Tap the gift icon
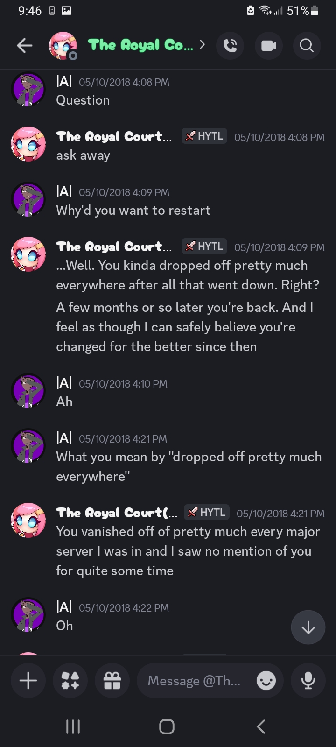The image size is (336, 747). click(112, 680)
